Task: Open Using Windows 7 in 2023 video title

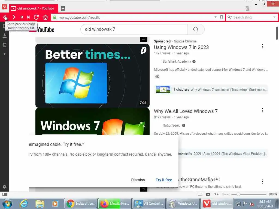Action: (181, 47)
